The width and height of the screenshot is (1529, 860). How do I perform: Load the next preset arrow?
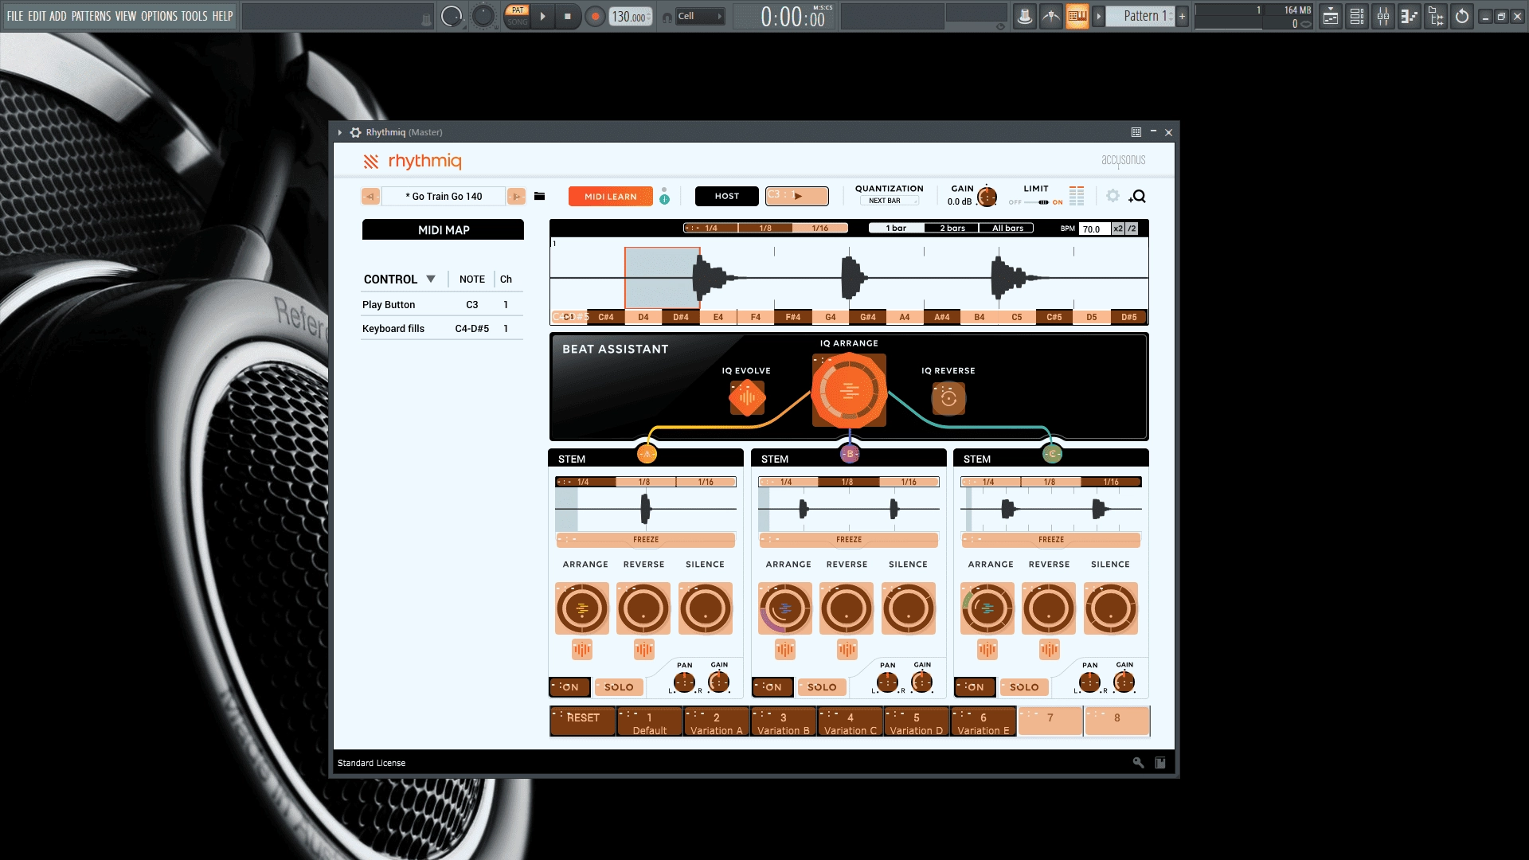point(516,196)
